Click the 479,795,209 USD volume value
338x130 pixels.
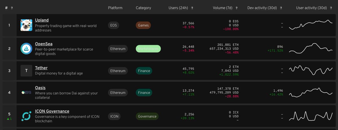click(x=224, y=92)
